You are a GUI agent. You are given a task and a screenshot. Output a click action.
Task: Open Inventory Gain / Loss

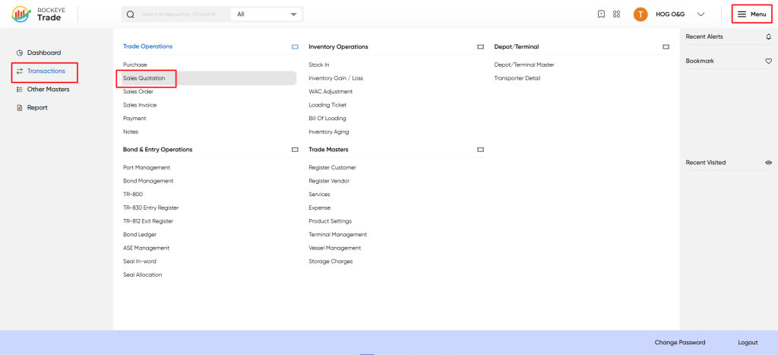pos(336,78)
